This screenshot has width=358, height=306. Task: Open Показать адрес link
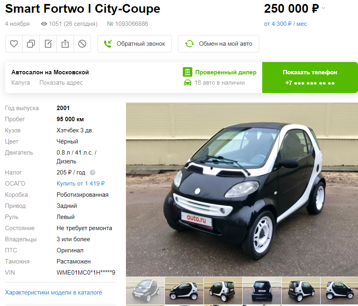click(61, 83)
